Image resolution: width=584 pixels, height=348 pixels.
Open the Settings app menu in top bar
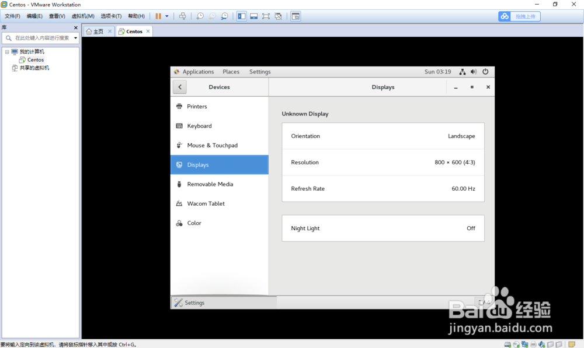pyautogui.click(x=260, y=72)
